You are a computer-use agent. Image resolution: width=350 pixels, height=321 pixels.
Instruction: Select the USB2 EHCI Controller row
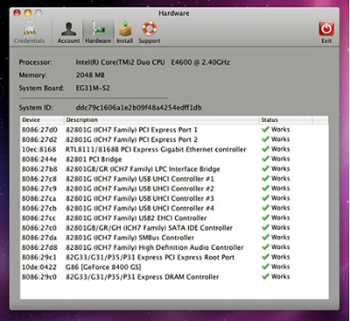point(174,218)
